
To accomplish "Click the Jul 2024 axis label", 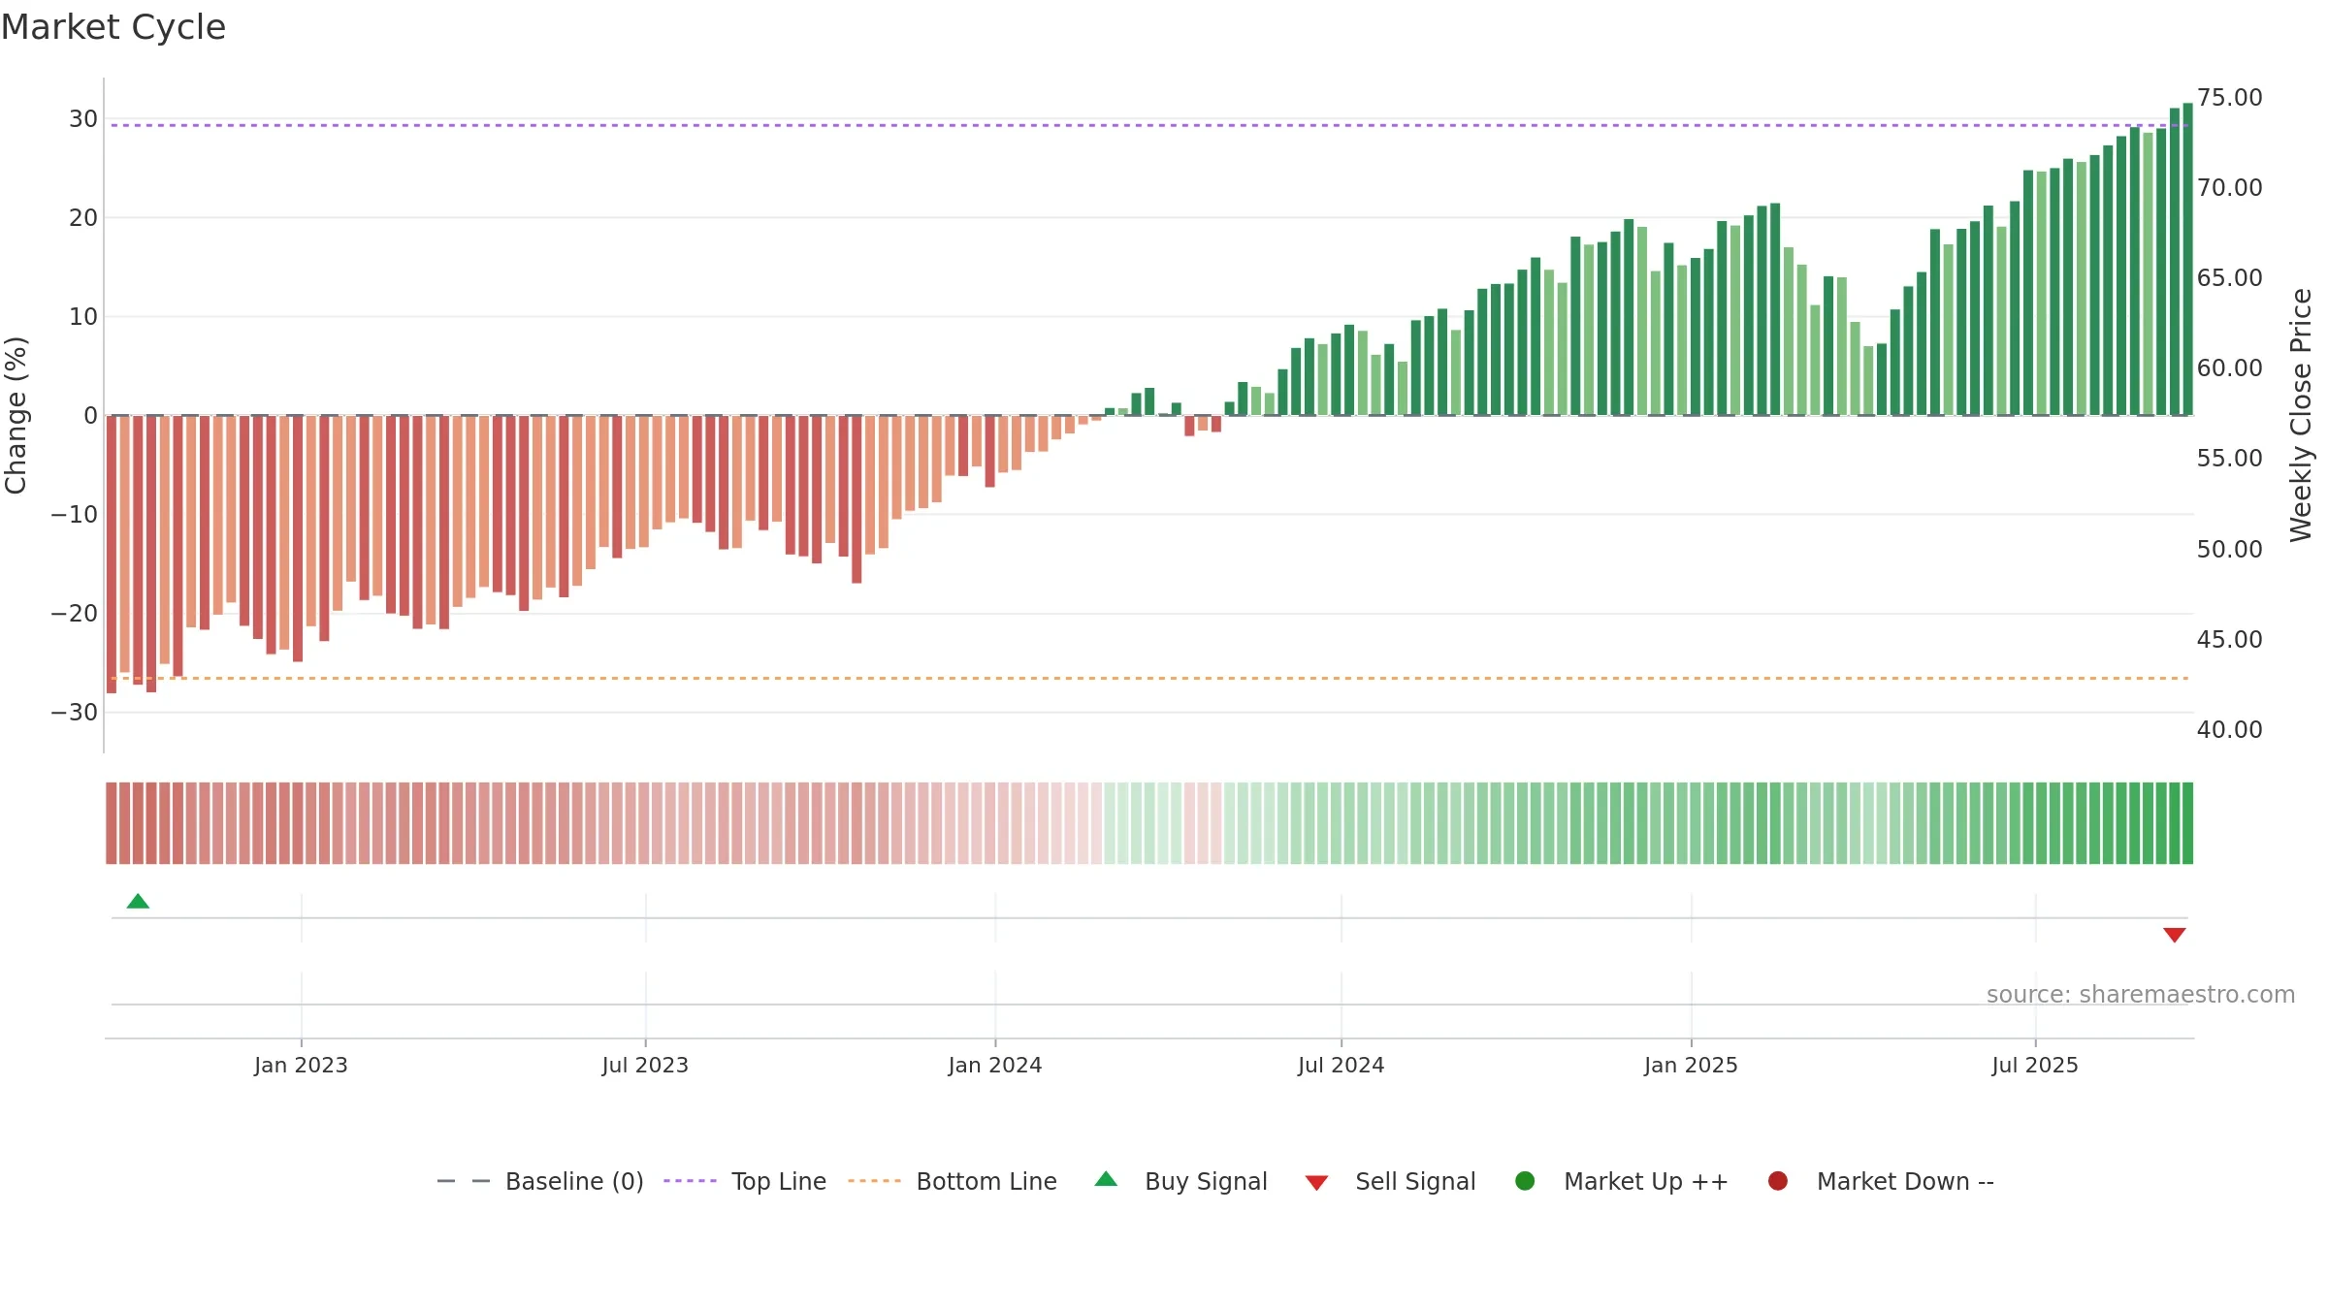I will coord(1342,1065).
